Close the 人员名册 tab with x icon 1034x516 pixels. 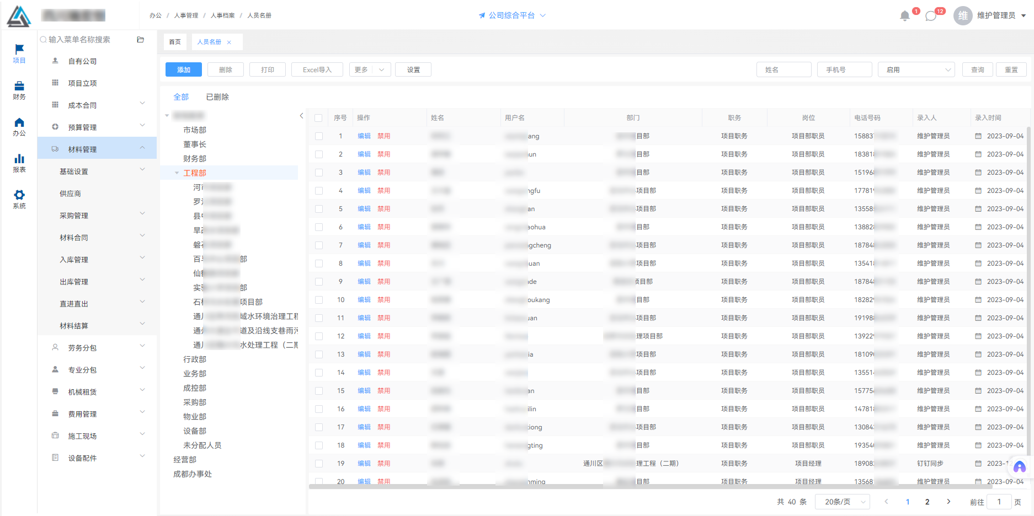coord(229,42)
